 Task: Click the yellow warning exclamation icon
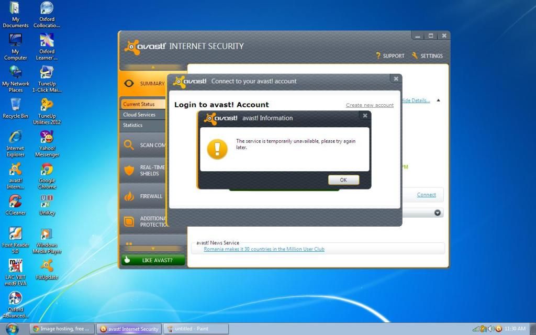(x=217, y=149)
